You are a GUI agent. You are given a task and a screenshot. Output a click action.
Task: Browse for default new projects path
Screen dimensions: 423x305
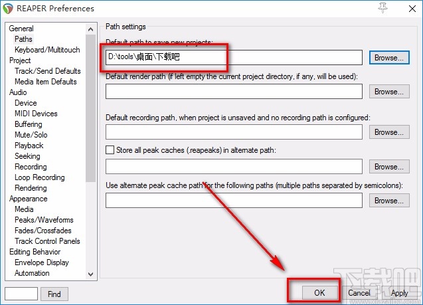point(389,58)
